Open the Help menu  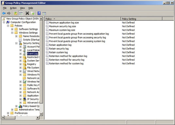tap(30, 8)
